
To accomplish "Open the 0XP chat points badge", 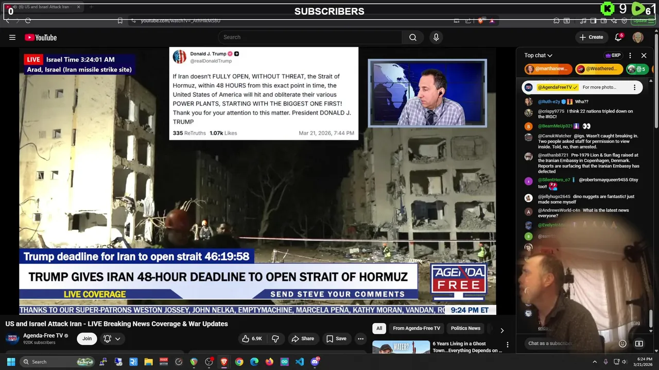I will click(613, 55).
